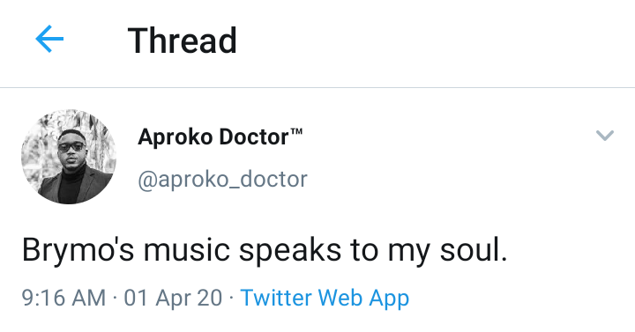
Task: Click the word Brymo's in the tweet
Action: click(x=78, y=251)
